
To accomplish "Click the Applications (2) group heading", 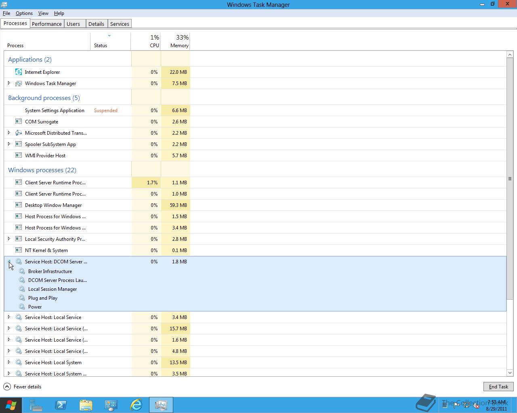I will pos(30,59).
